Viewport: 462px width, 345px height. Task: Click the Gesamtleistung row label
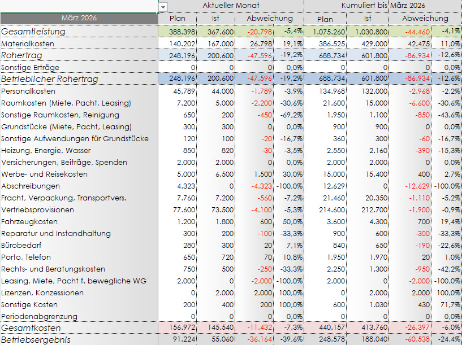click(x=33, y=32)
